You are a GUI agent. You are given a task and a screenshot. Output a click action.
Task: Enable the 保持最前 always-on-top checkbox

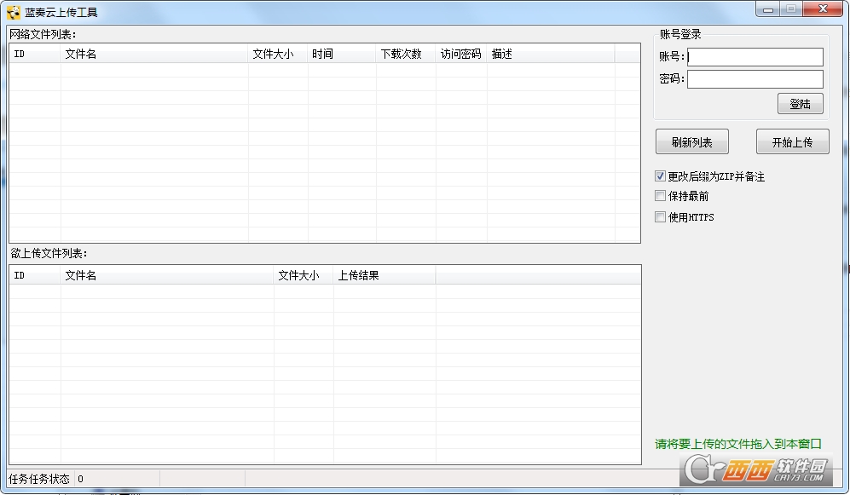point(660,196)
